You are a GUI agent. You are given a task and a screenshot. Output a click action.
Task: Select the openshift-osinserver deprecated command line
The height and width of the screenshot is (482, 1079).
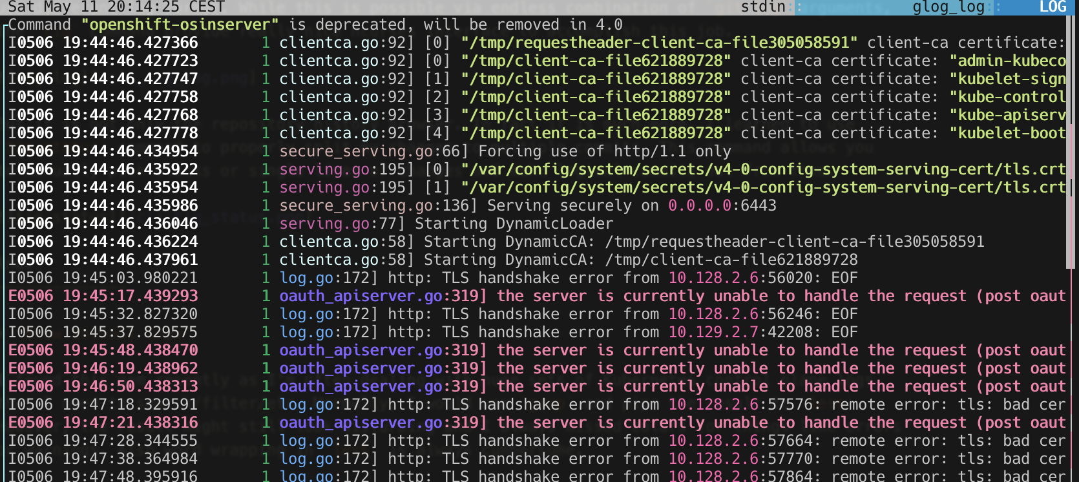click(x=315, y=25)
